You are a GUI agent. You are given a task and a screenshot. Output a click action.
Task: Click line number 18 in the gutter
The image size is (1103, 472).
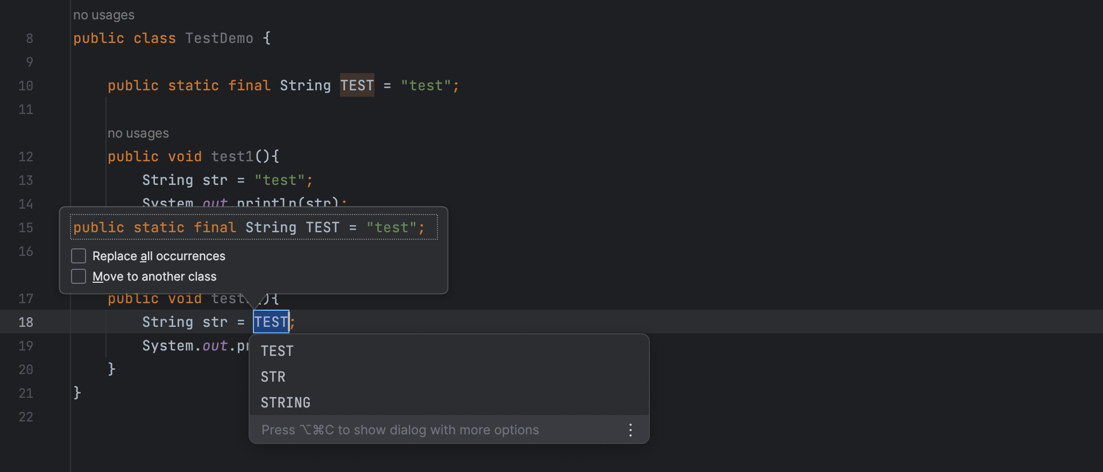(x=26, y=322)
